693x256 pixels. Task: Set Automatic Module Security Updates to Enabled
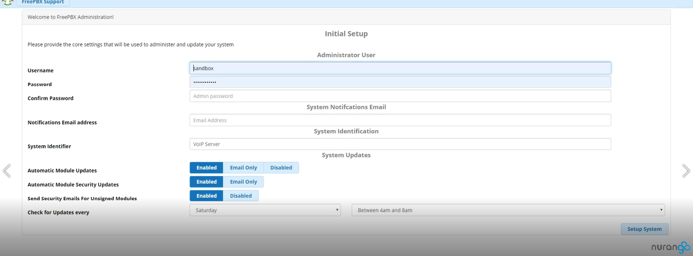(x=207, y=182)
